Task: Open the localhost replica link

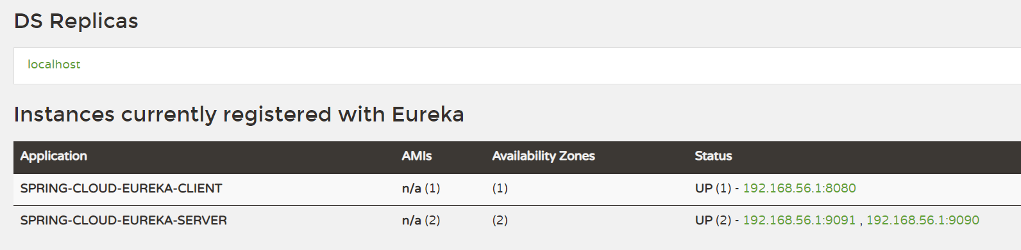Action: 54,65
